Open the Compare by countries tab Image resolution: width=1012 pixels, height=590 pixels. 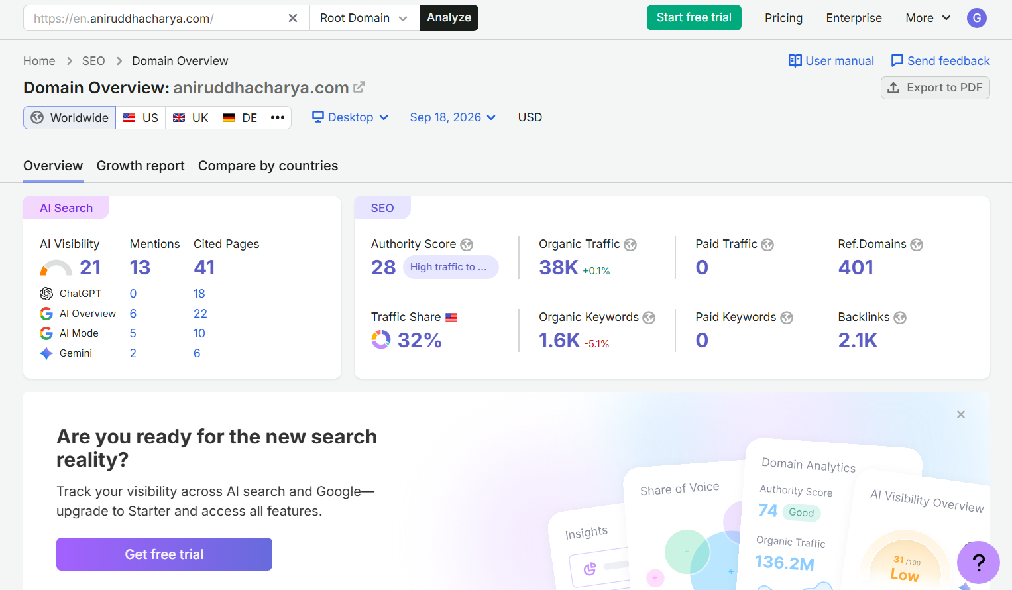(x=268, y=166)
